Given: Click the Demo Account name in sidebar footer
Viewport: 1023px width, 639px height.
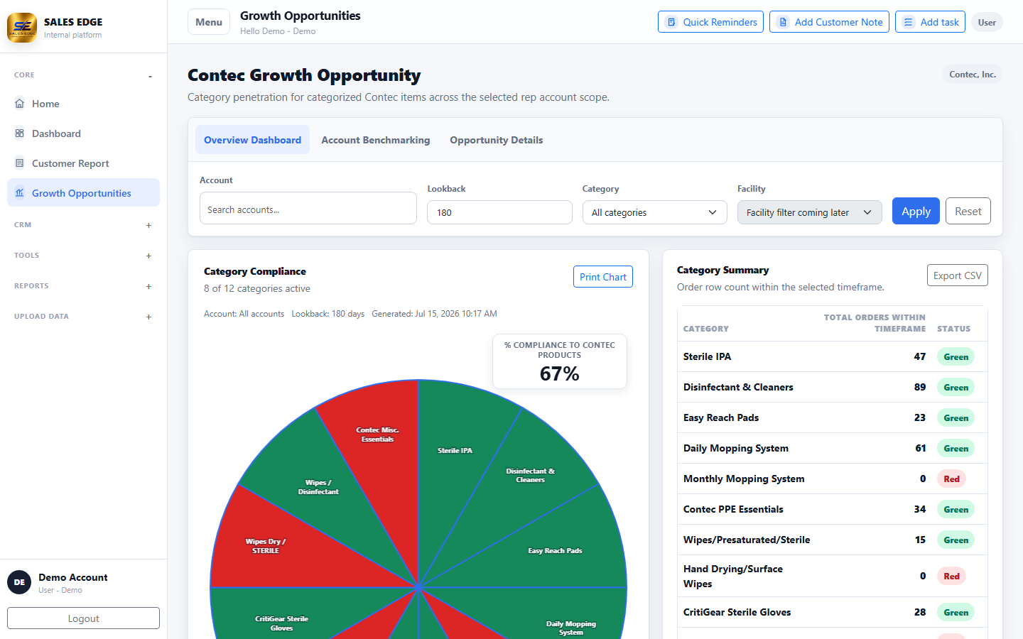Looking at the screenshot, I should pyautogui.click(x=73, y=577).
